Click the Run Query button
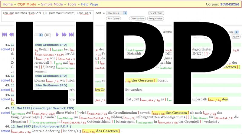This screenshot has height=134, width=242. [114, 18]
